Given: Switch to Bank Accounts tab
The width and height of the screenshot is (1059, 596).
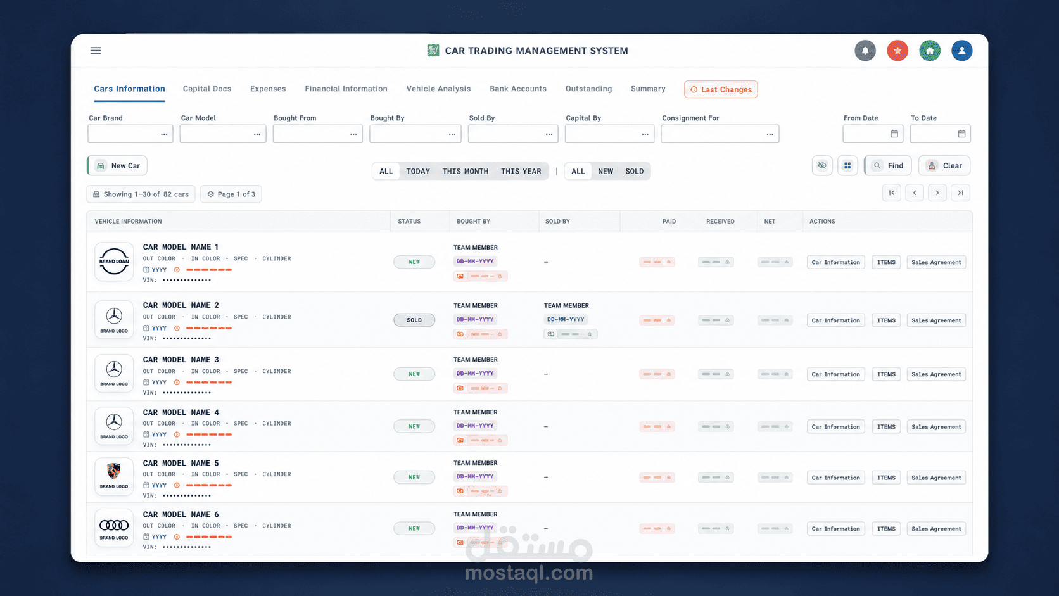Looking at the screenshot, I should point(518,89).
